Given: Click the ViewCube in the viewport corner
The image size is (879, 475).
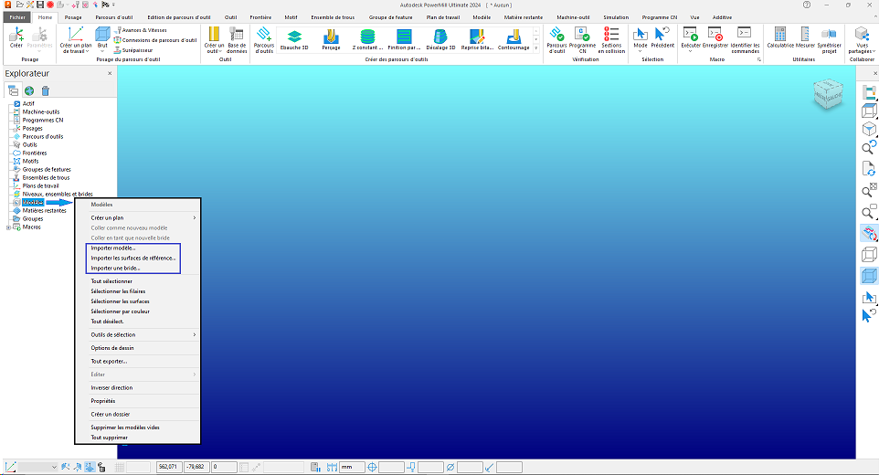Looking at the screenshot, I should 831,92.
